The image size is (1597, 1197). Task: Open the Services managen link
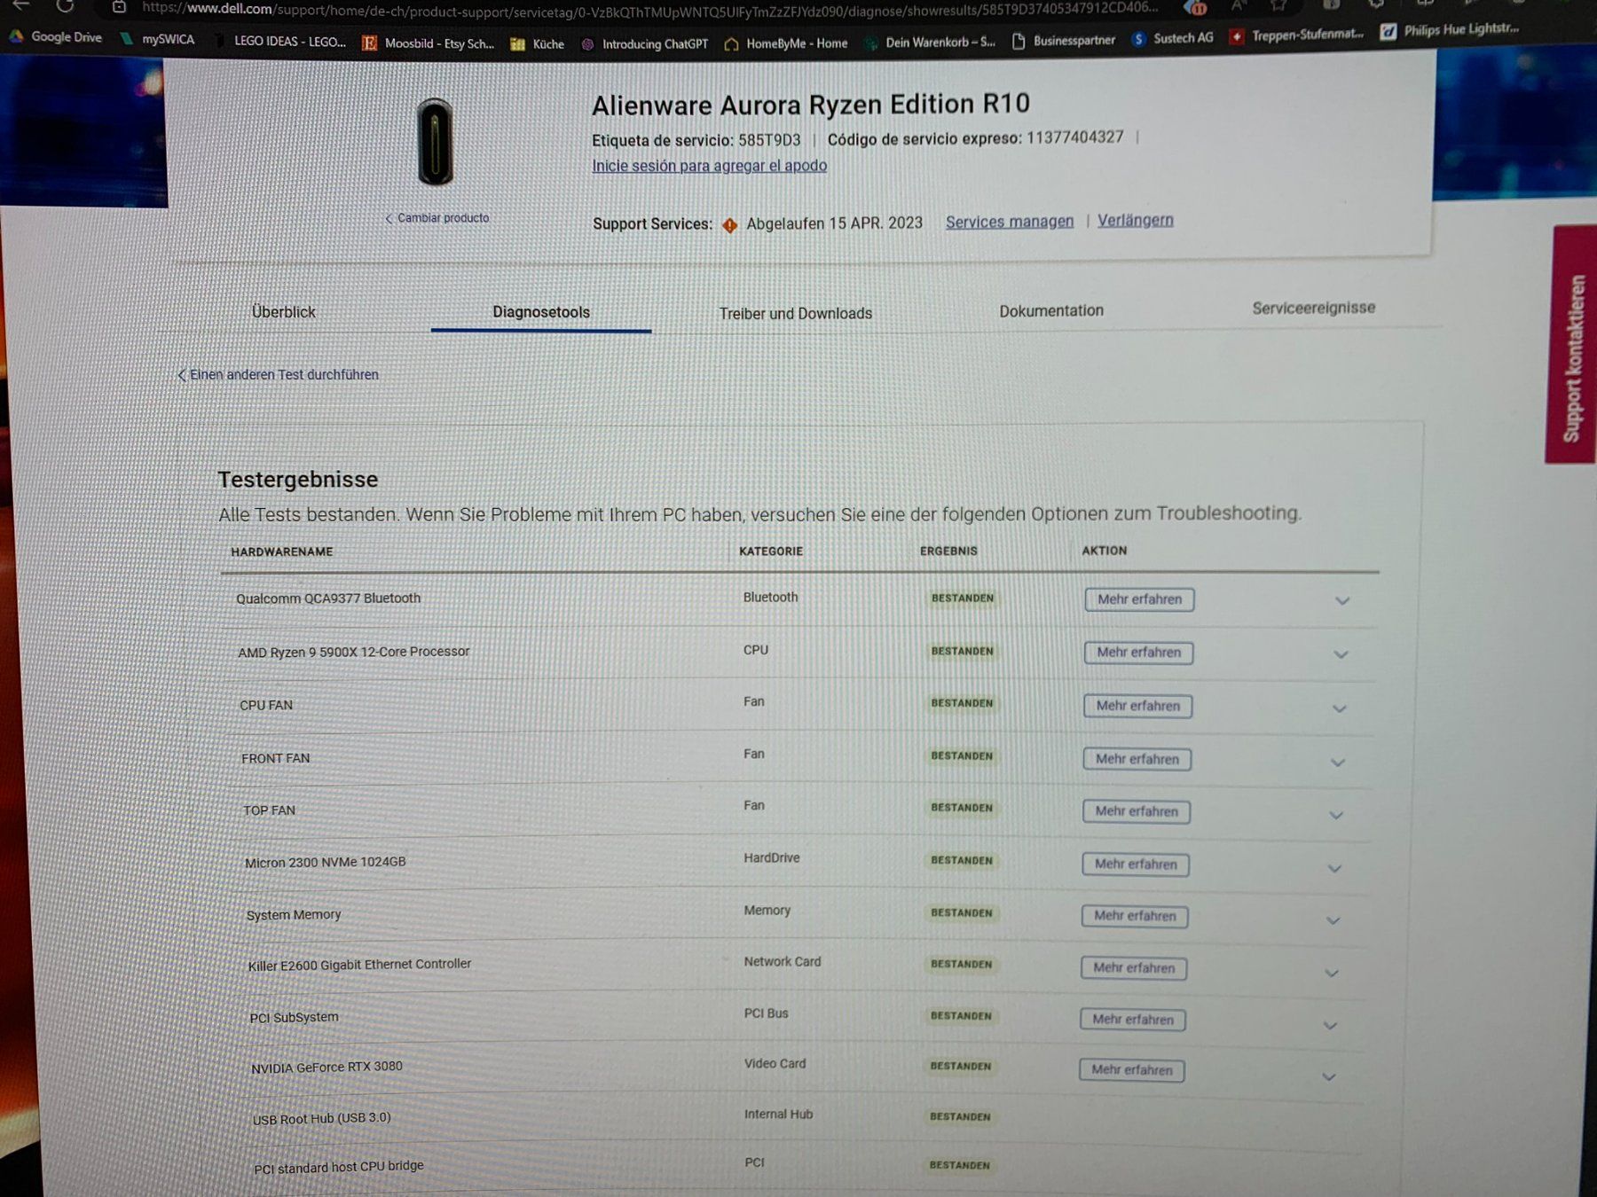1009,222
